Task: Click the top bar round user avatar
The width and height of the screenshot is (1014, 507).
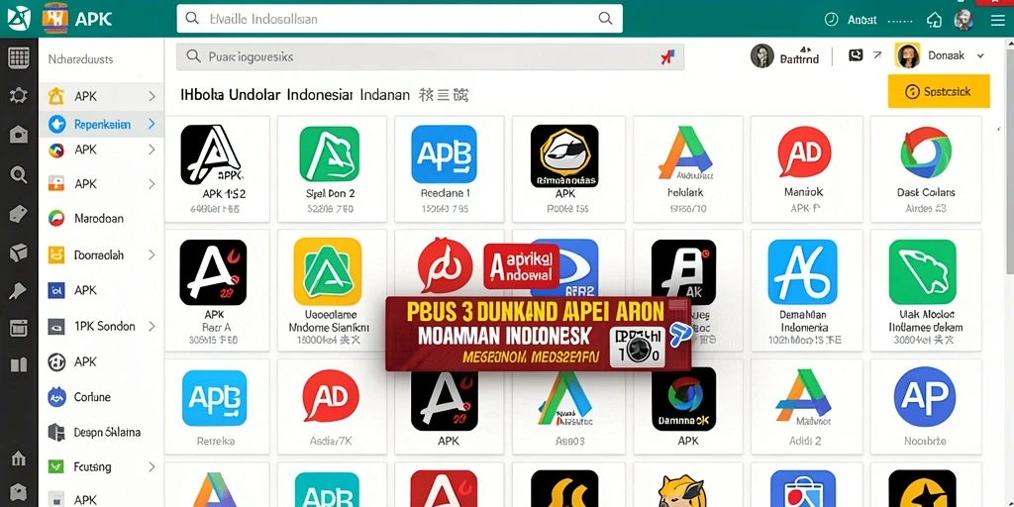Action: [963, 20]
